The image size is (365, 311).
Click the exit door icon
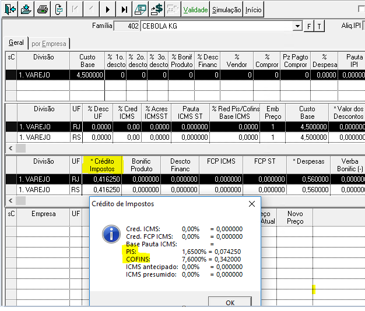(9, 9)
